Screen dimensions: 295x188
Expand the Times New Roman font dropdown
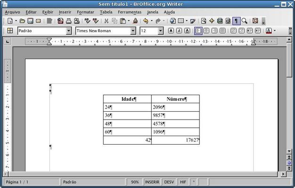click(x=133, y=31)
